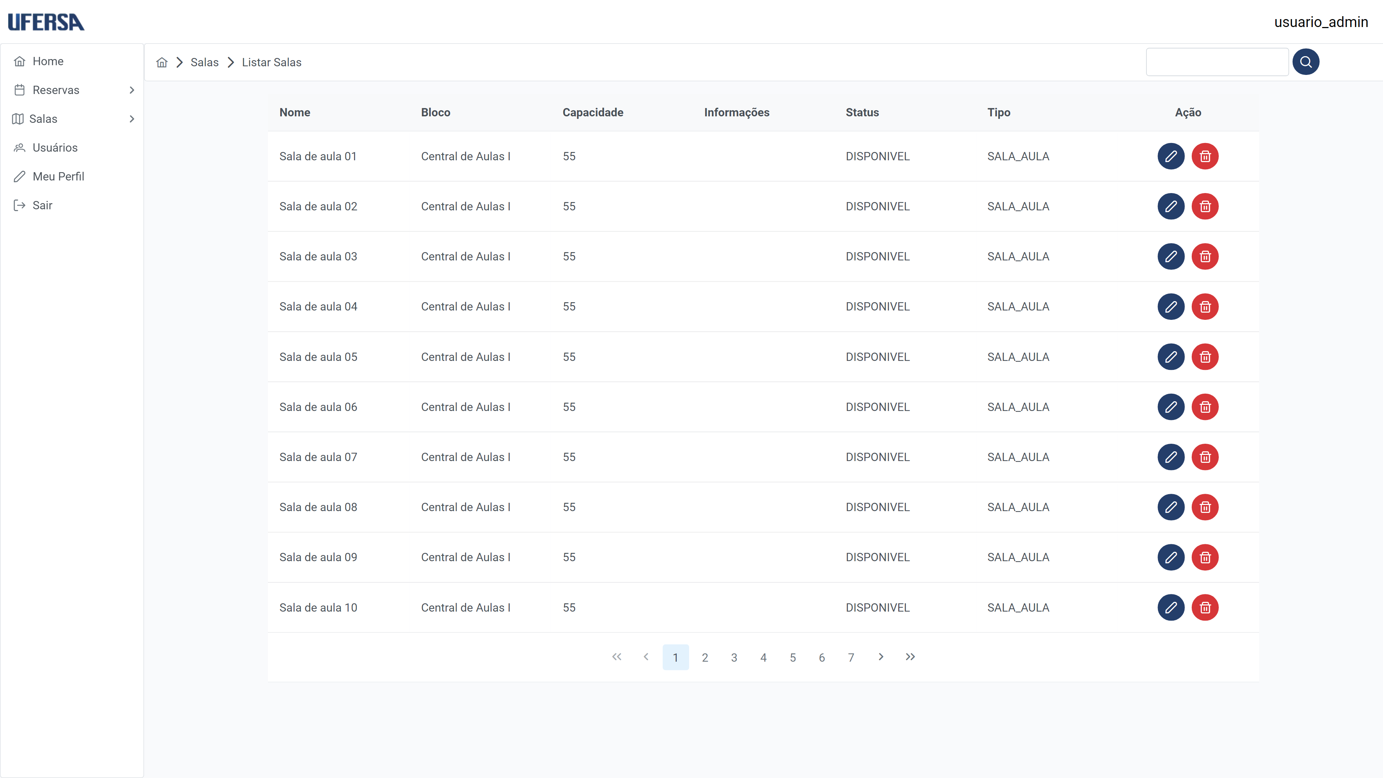Delete Sala de aula 02 with trash icon
1383x778 pixels.
[x=1205, y=206]
